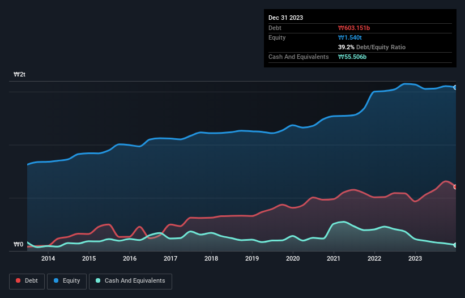Click the 2023 x-axis label
Screen dimensions: 465x298
[415, 258]
